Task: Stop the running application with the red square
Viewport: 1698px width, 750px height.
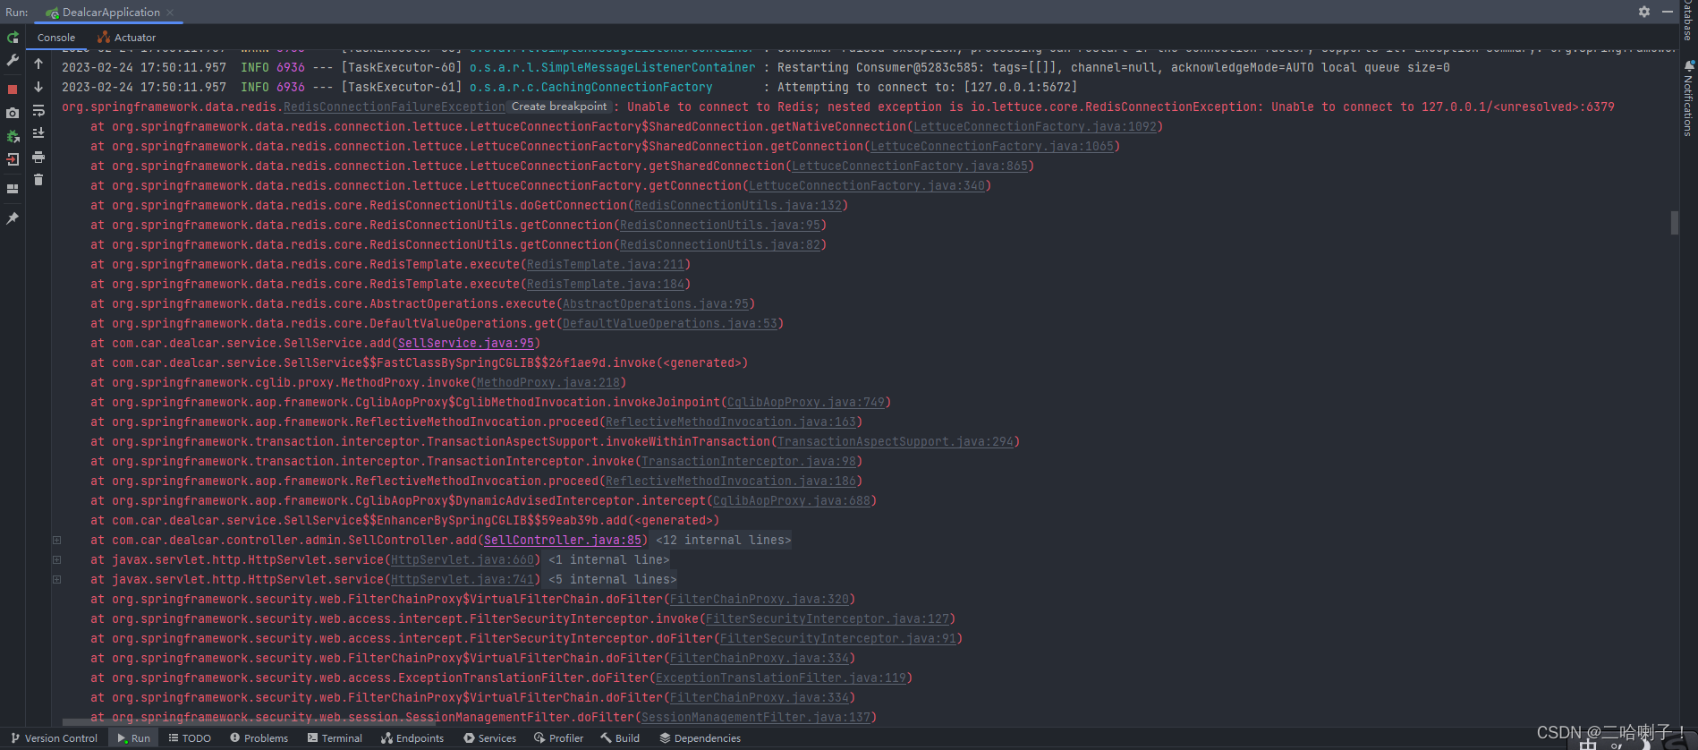Action: click(x=13, y=89)
